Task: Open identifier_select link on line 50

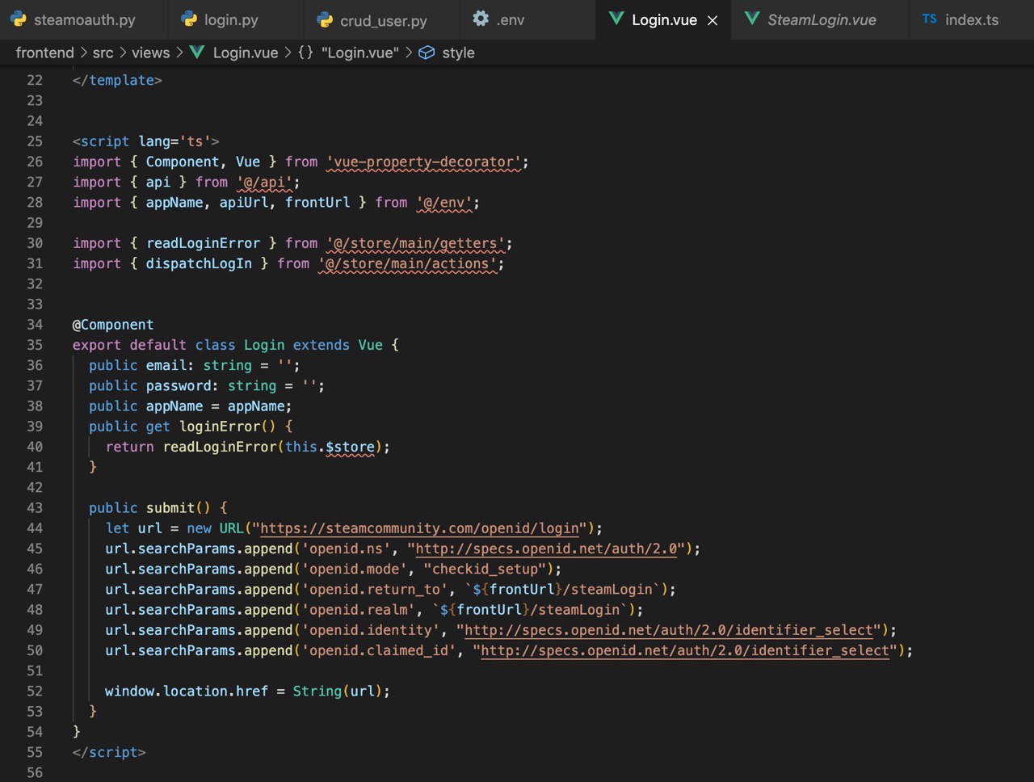Action: point(685,650)
